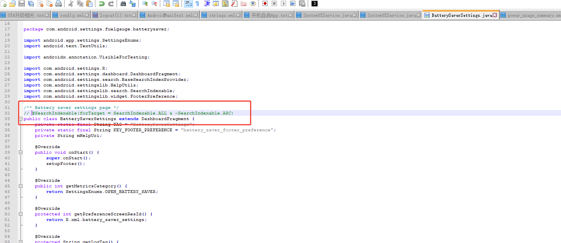Print the document via printer icon
This screenshot has width=561, height=243.
(59, 4)
